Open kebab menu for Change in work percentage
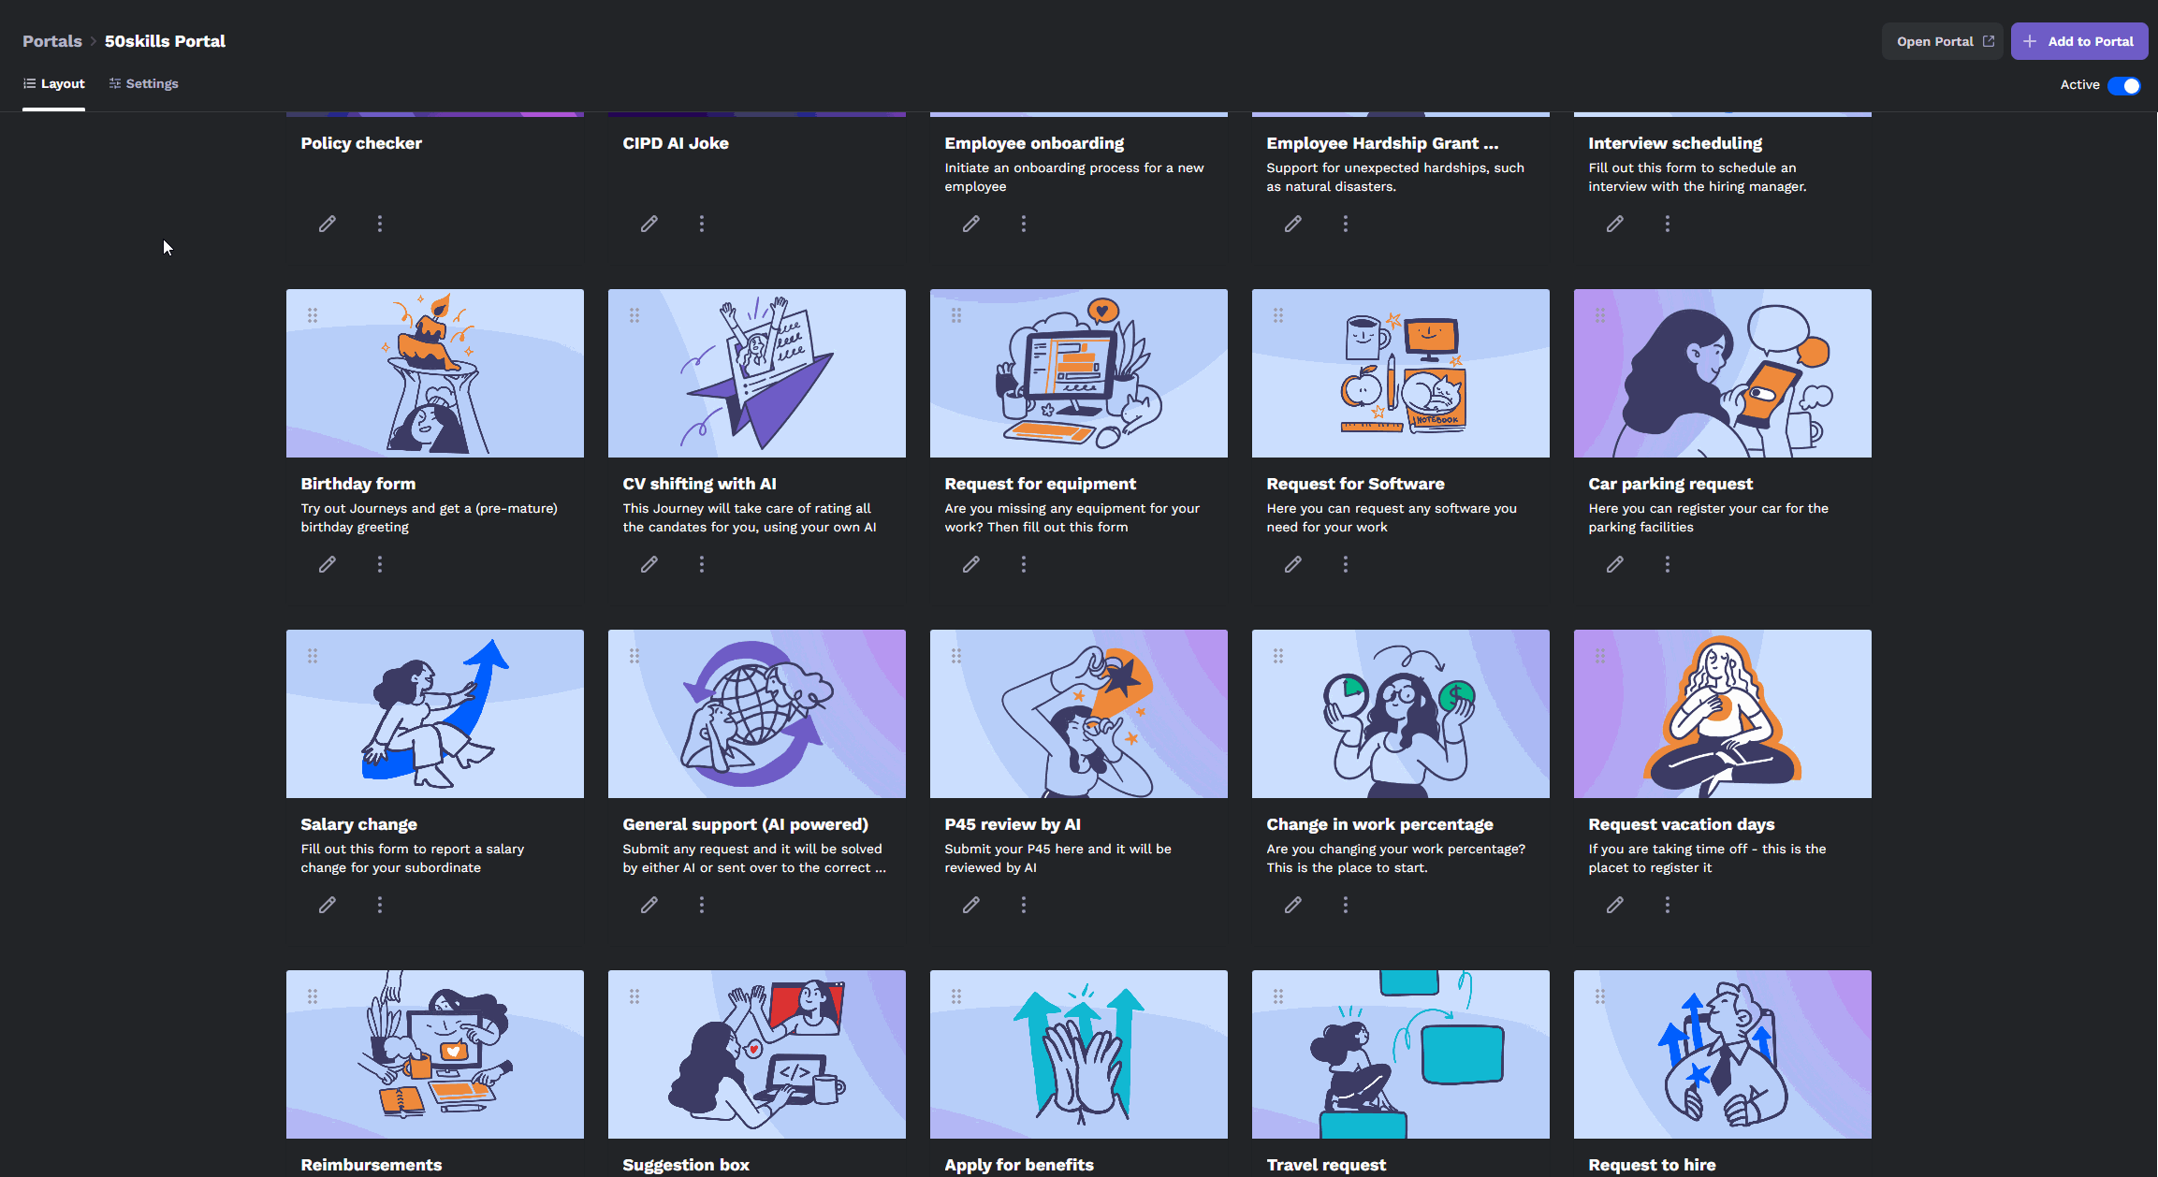 [1345, 905]
